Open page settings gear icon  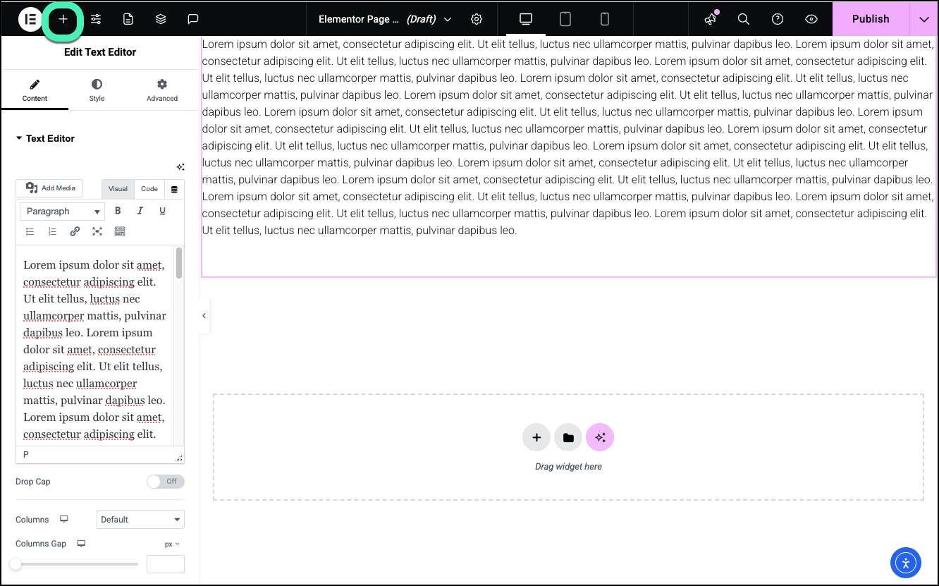477,19
